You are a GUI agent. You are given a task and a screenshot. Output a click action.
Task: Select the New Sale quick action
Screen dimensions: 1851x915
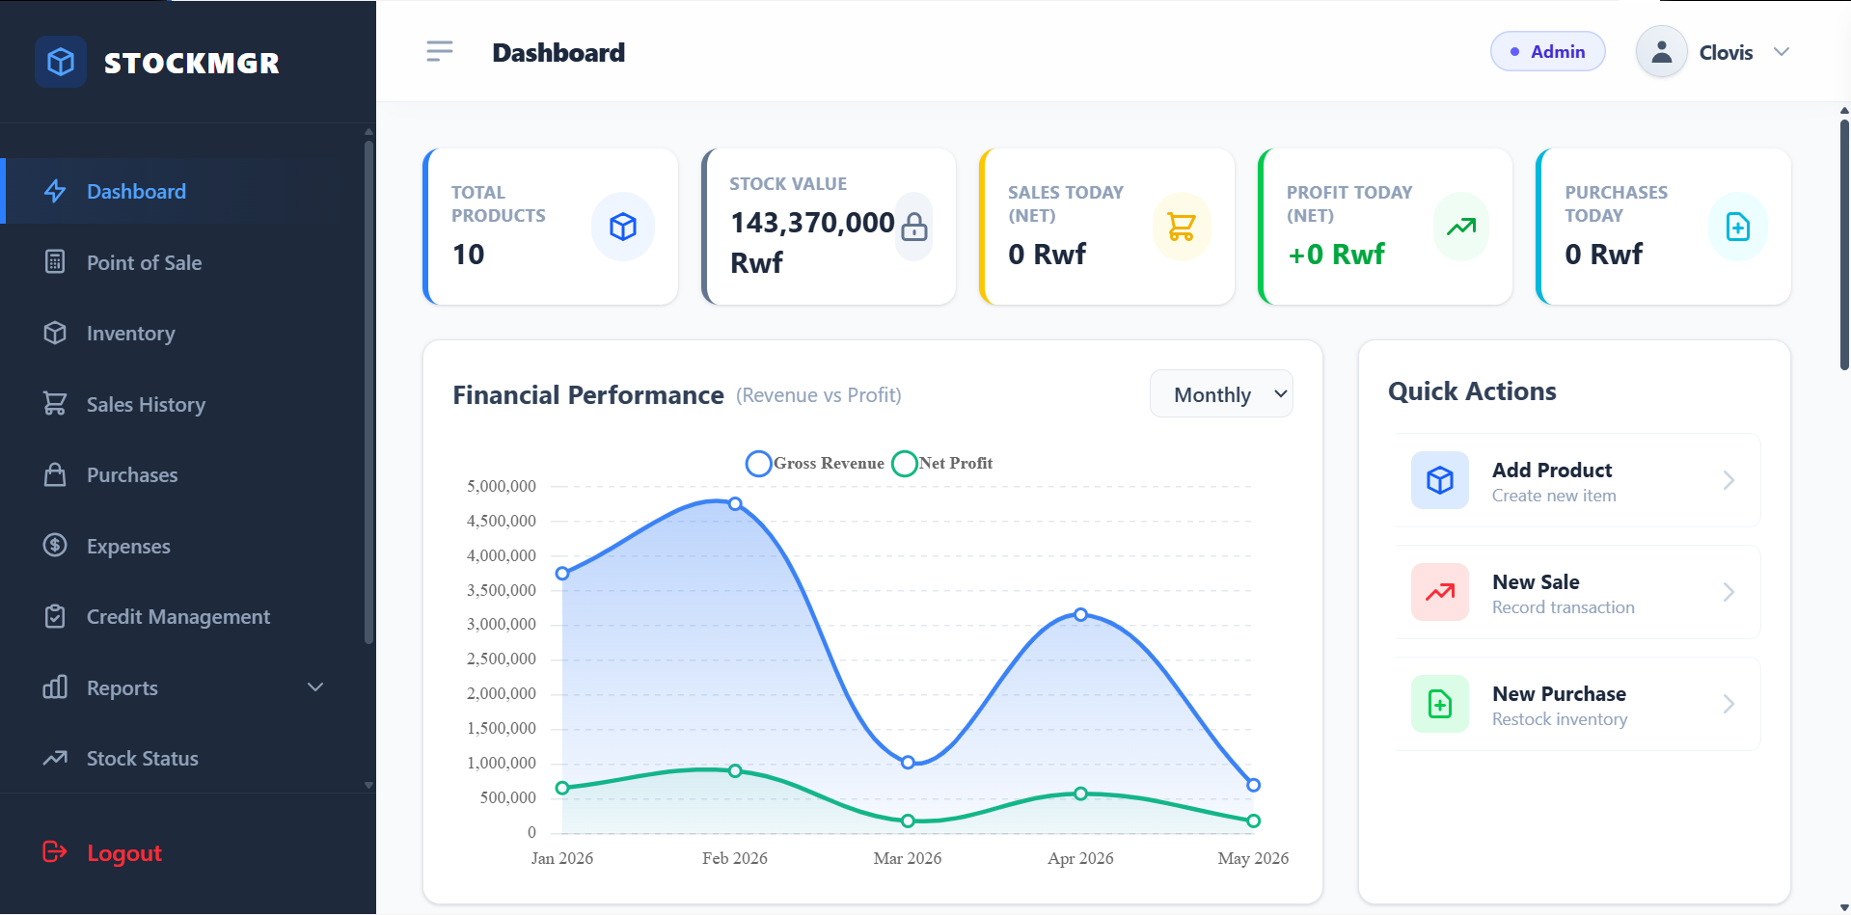pyautogui.click(x=1578, y=592)
